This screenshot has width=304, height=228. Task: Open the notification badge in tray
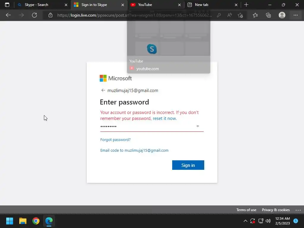click(x=296, y=221)
